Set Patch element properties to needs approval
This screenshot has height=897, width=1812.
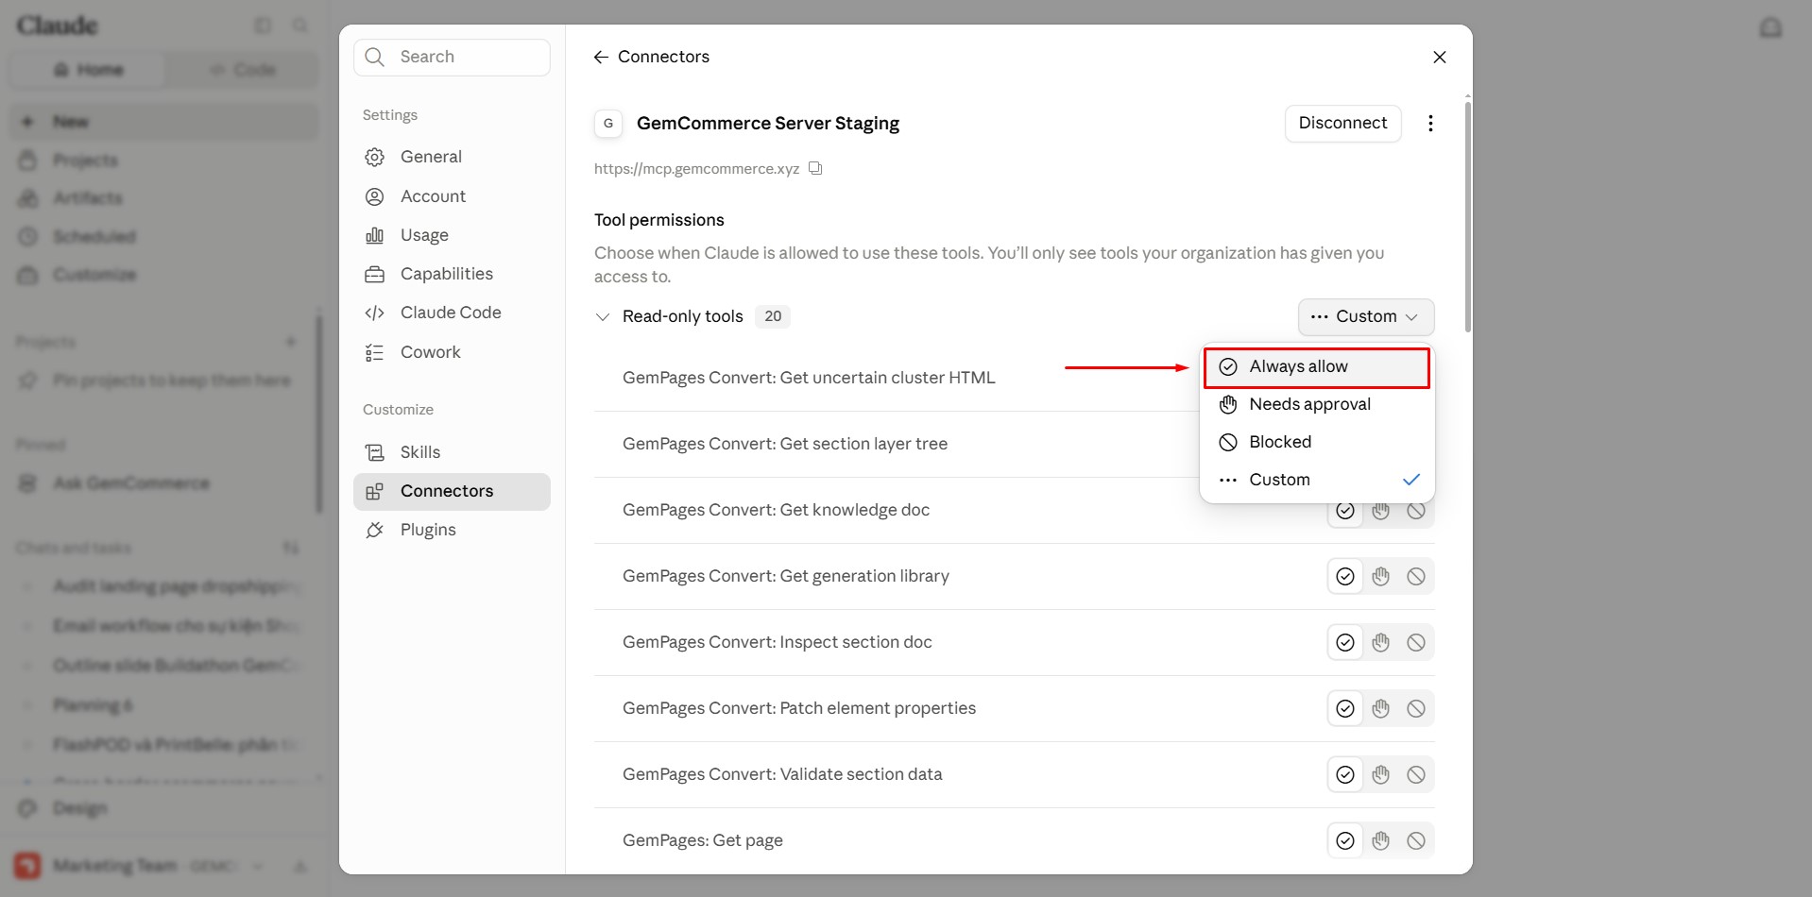pyautogui.click(x=1381, y=709)
